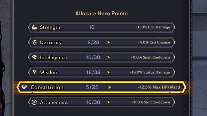Increase Intelligence with its gold arrow
Screen dimensions: 207x116
tap(108, 57)
